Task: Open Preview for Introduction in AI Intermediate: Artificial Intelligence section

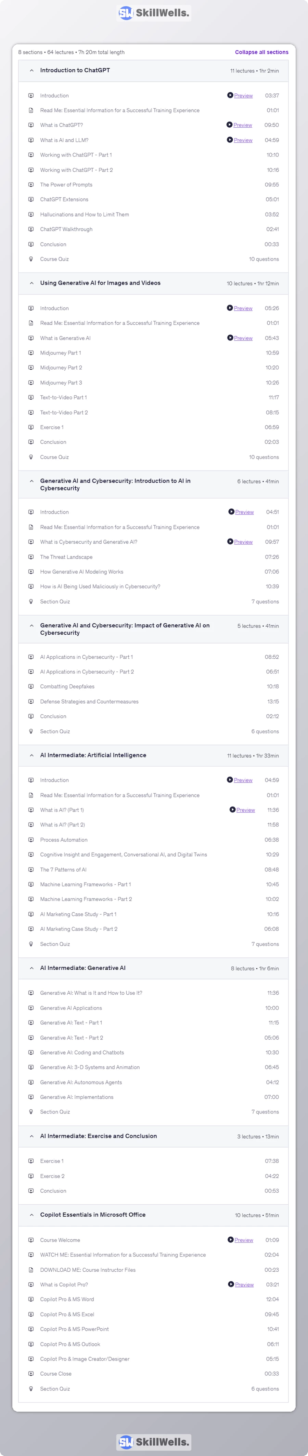Action: tap(243, 780)
